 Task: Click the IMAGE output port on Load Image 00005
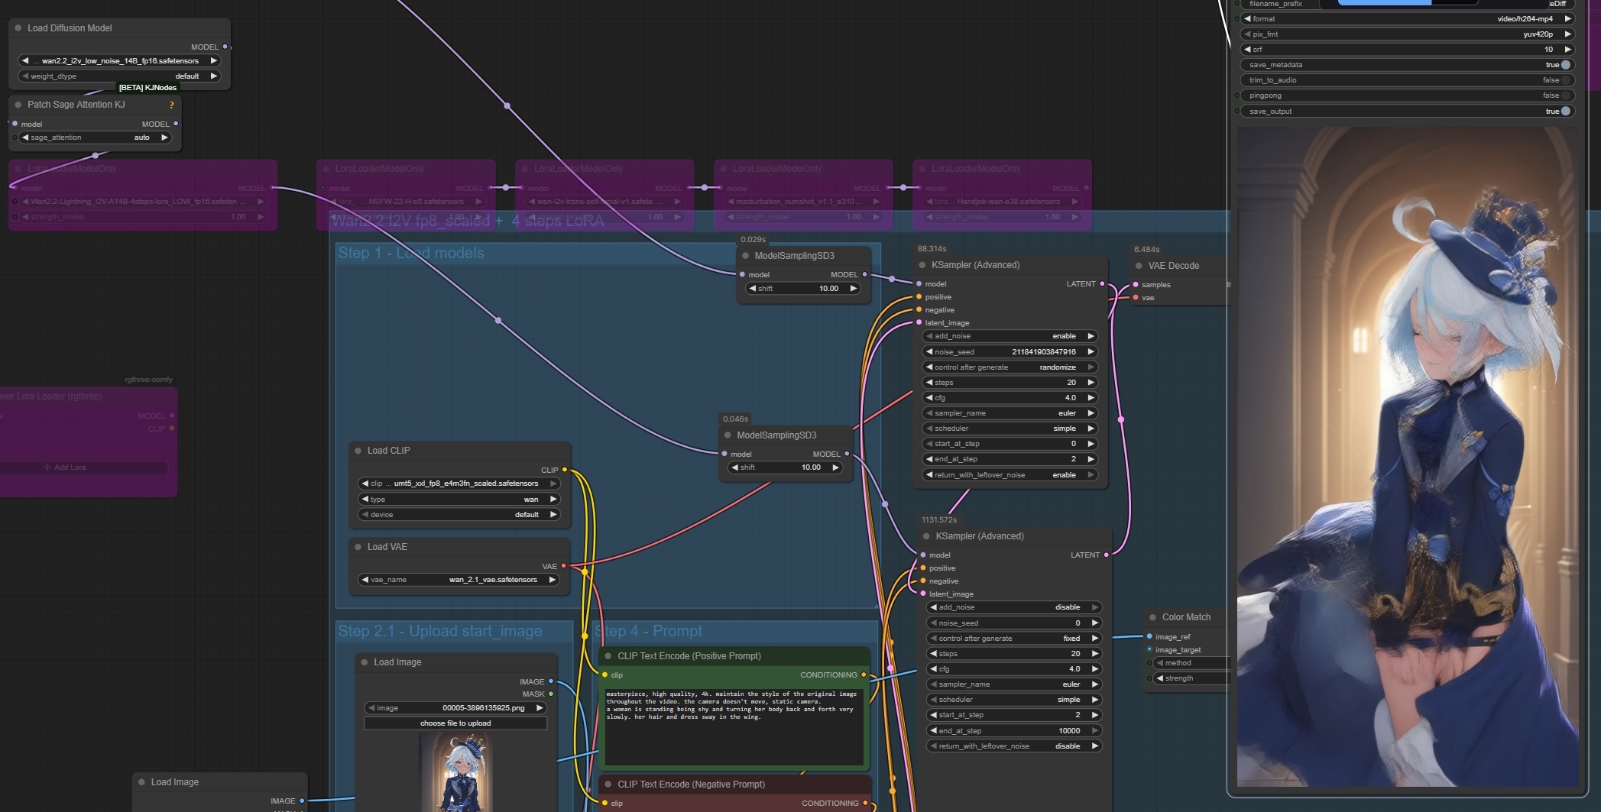click(x=551, y=681)
